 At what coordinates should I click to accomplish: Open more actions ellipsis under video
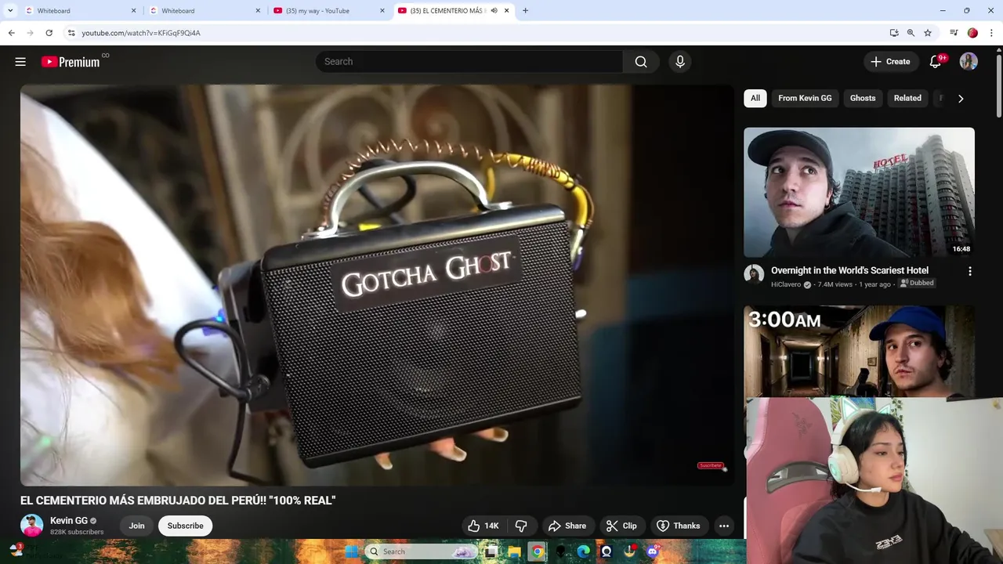(x=724, y=526)
